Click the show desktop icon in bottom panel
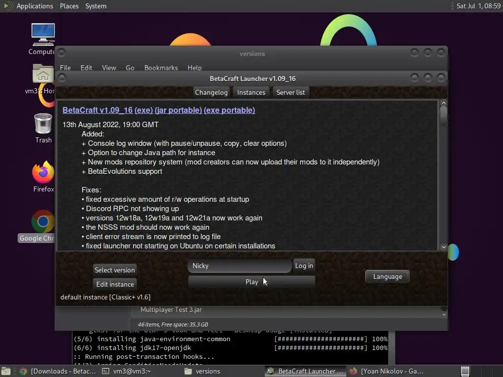 (6, 371)
